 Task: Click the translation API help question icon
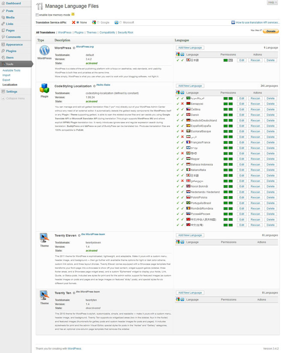tap(233, 22)
